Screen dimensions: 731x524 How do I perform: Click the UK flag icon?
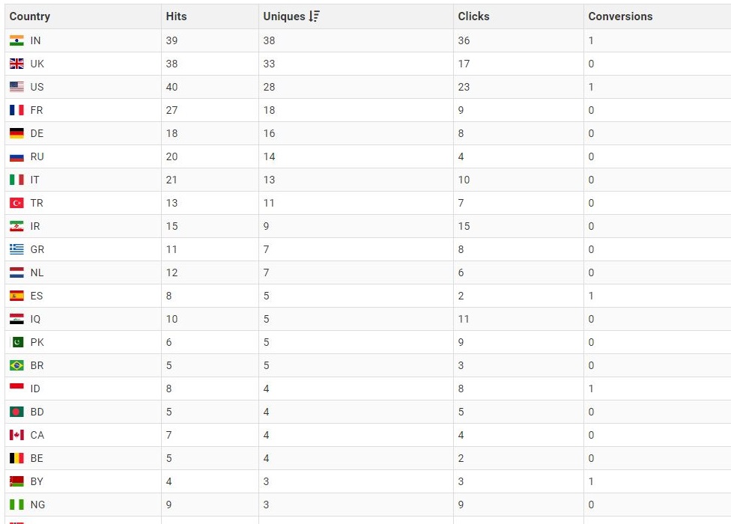pyautogui.click(x=16, y=64)
